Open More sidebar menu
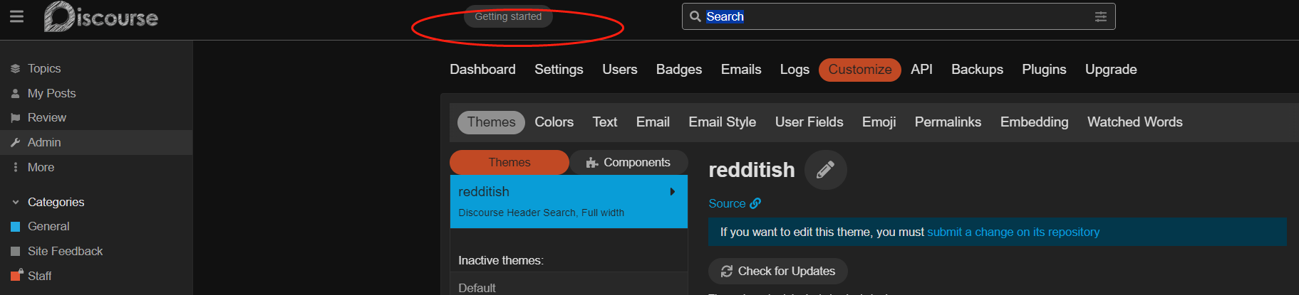 41,167
